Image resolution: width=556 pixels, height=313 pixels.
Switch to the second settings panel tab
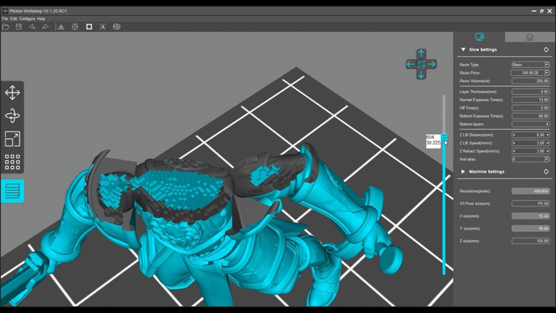(x=530, y=37)
